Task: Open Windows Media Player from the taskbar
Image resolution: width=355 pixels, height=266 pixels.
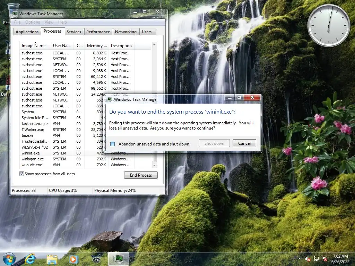Action: (73, 259)
